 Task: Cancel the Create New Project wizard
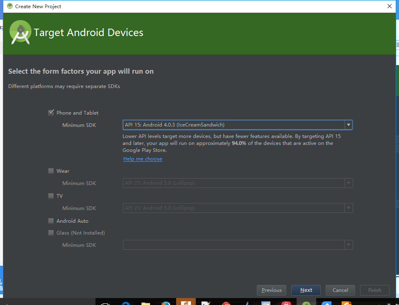click(x=340, y=290)
